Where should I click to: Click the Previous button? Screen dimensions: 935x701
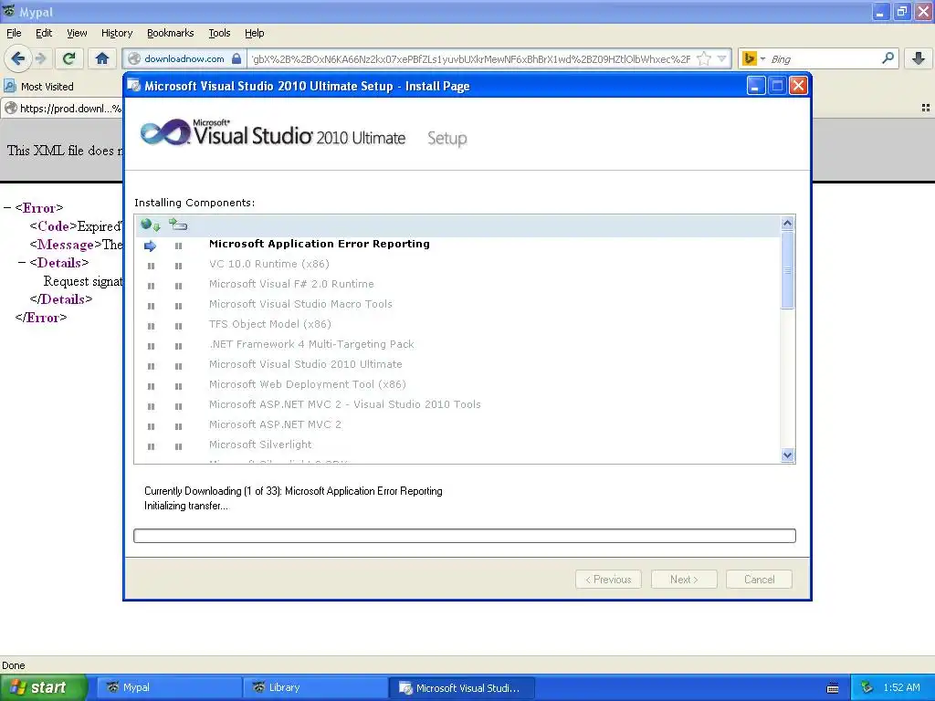(608, 580)
